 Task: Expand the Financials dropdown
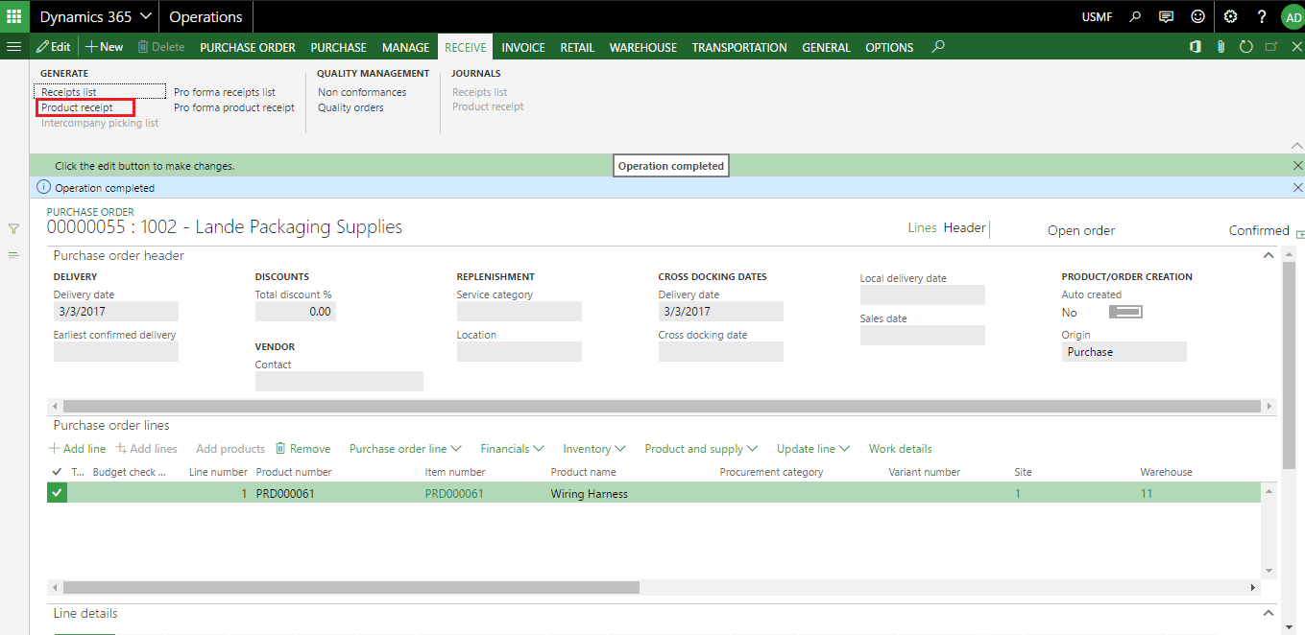(511, 448)
